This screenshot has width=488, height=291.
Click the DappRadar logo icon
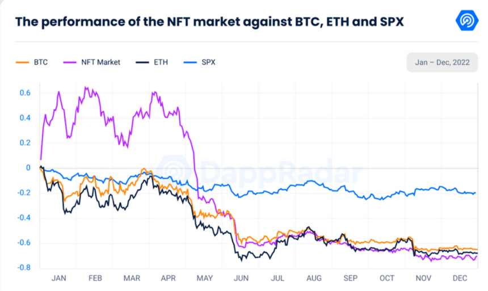pos(467,21)
